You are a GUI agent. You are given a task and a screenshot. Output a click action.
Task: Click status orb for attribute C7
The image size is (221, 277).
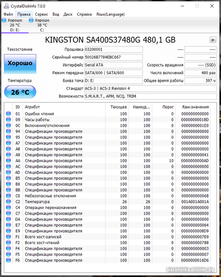8,213
